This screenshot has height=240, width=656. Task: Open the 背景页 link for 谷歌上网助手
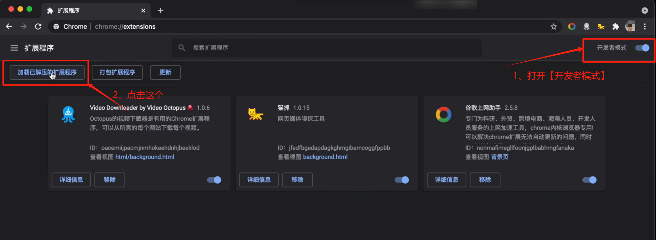[x=499, y=157]
